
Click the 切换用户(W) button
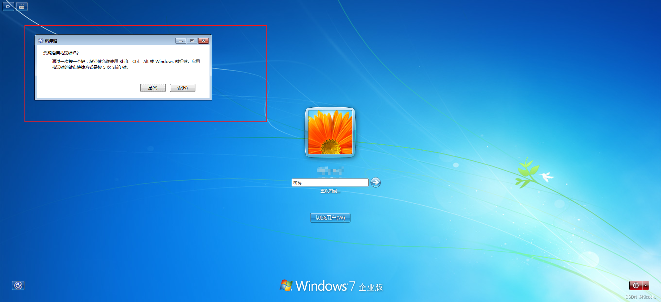(330, 218)
